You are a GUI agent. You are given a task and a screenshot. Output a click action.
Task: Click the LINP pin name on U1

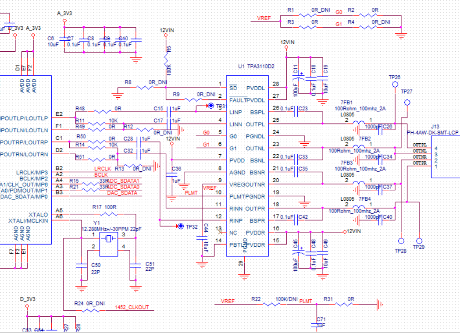pos(235,112)
